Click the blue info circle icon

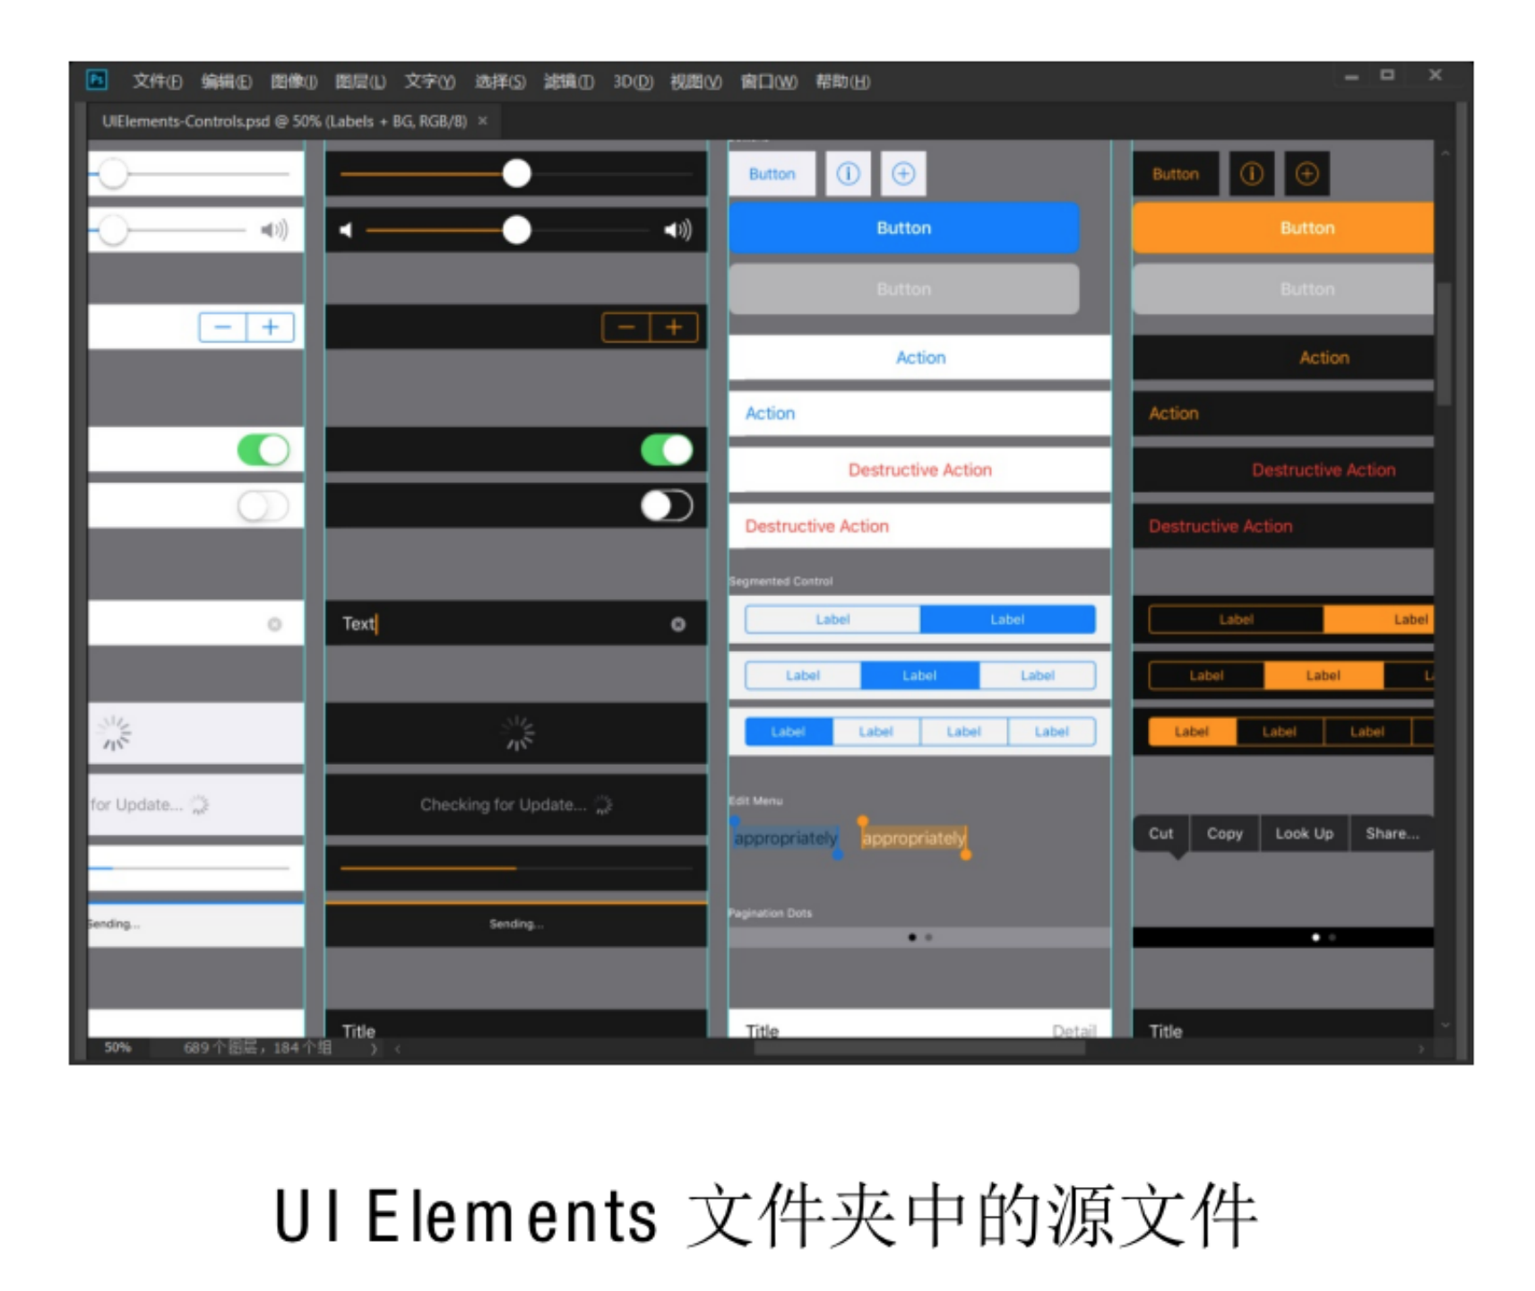[847, 173]
